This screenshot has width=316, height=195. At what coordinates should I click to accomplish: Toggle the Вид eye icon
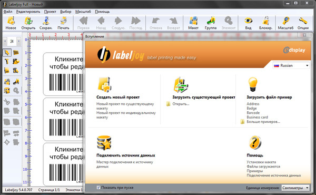[x=248, y=23]
